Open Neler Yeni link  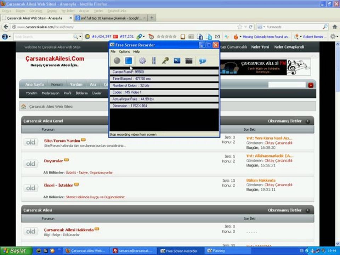point(260,47)
